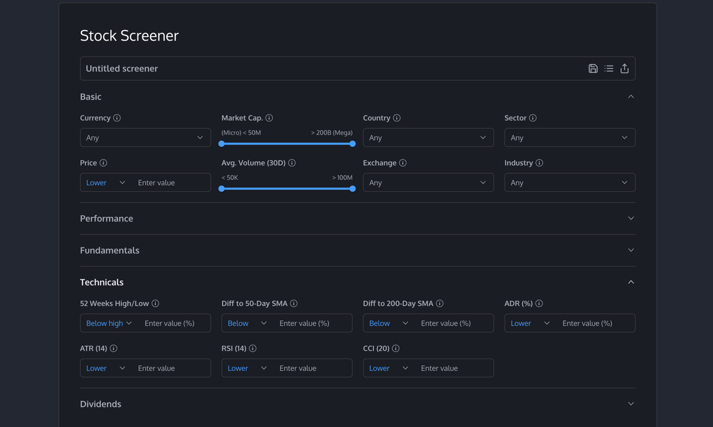Collapse the Technicals section

pos(631,282)
